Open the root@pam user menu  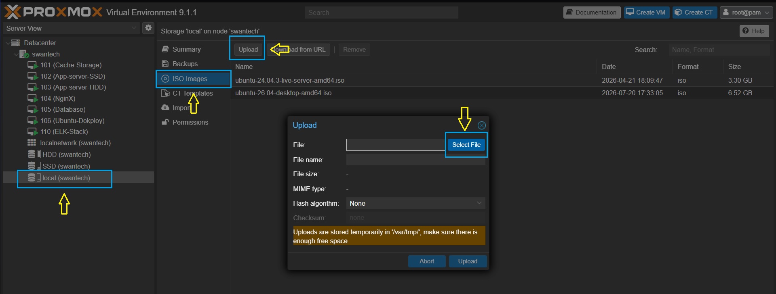pos(746,13)
